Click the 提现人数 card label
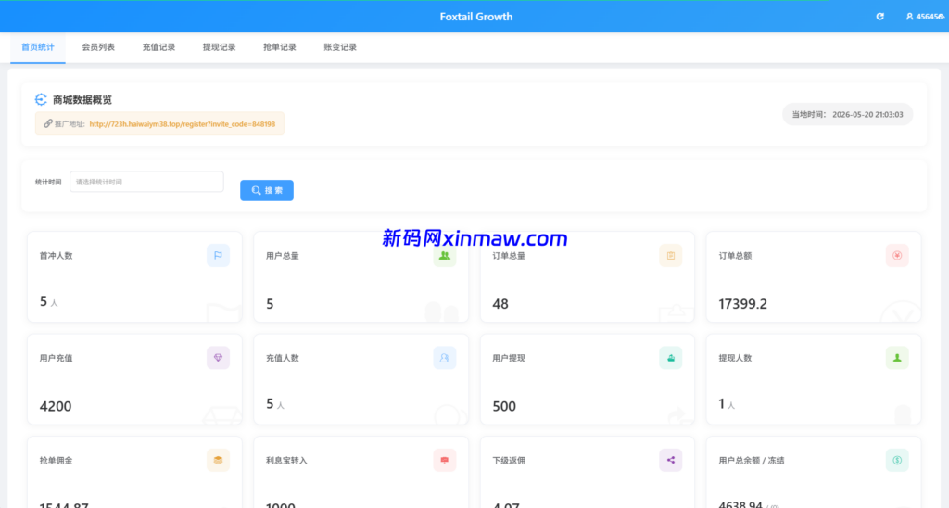 click(735, 358)
